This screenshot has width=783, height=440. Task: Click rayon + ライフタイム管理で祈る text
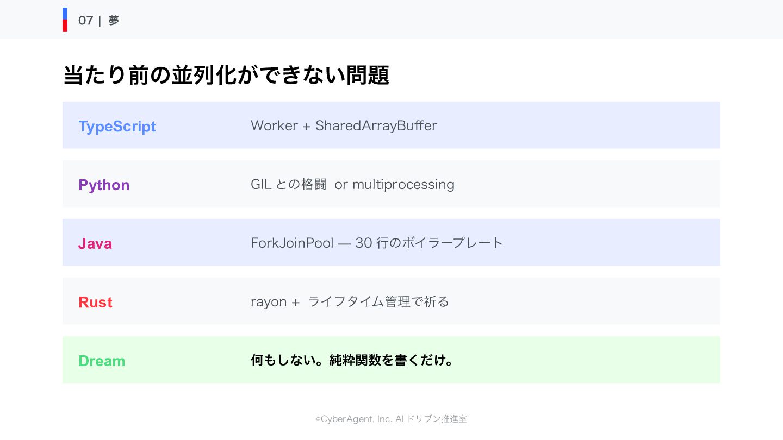point(350,301)
